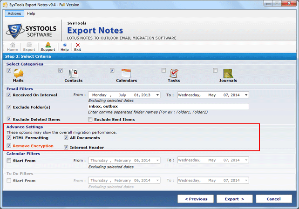Uncheck the Mails category checkbox

(x=9, y=70)
